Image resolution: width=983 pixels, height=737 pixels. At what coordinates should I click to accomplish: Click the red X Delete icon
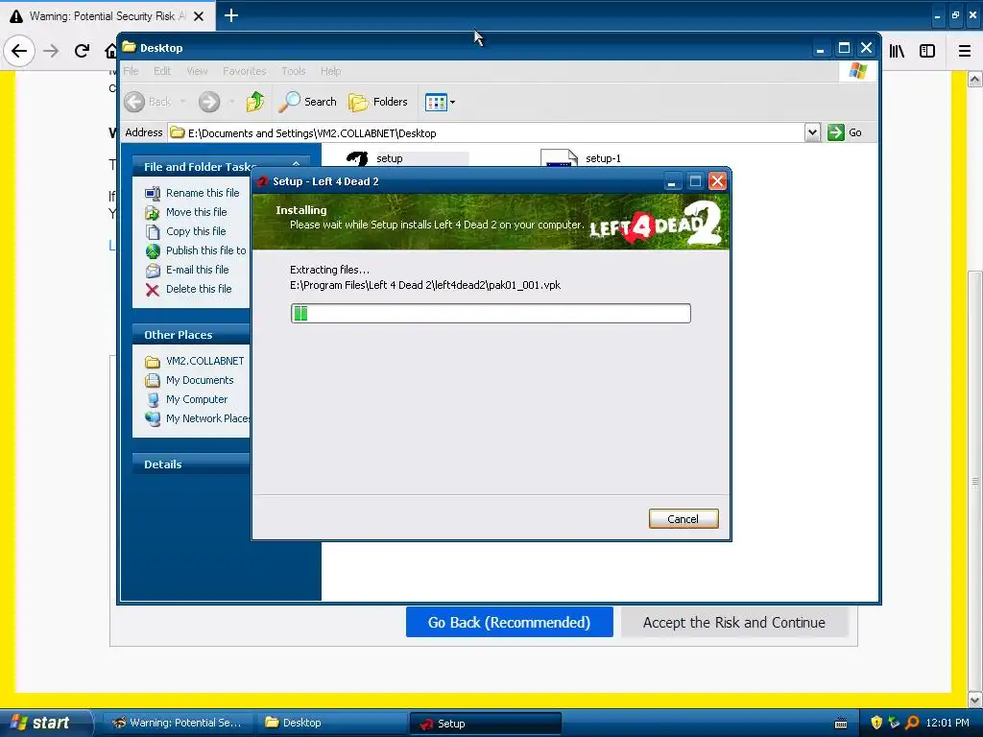(153, 290)
